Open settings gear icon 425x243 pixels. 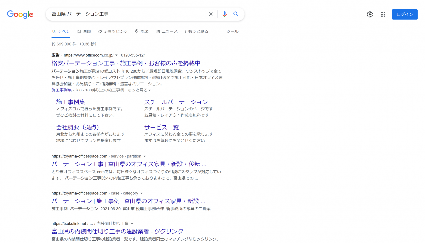[370, 14]
